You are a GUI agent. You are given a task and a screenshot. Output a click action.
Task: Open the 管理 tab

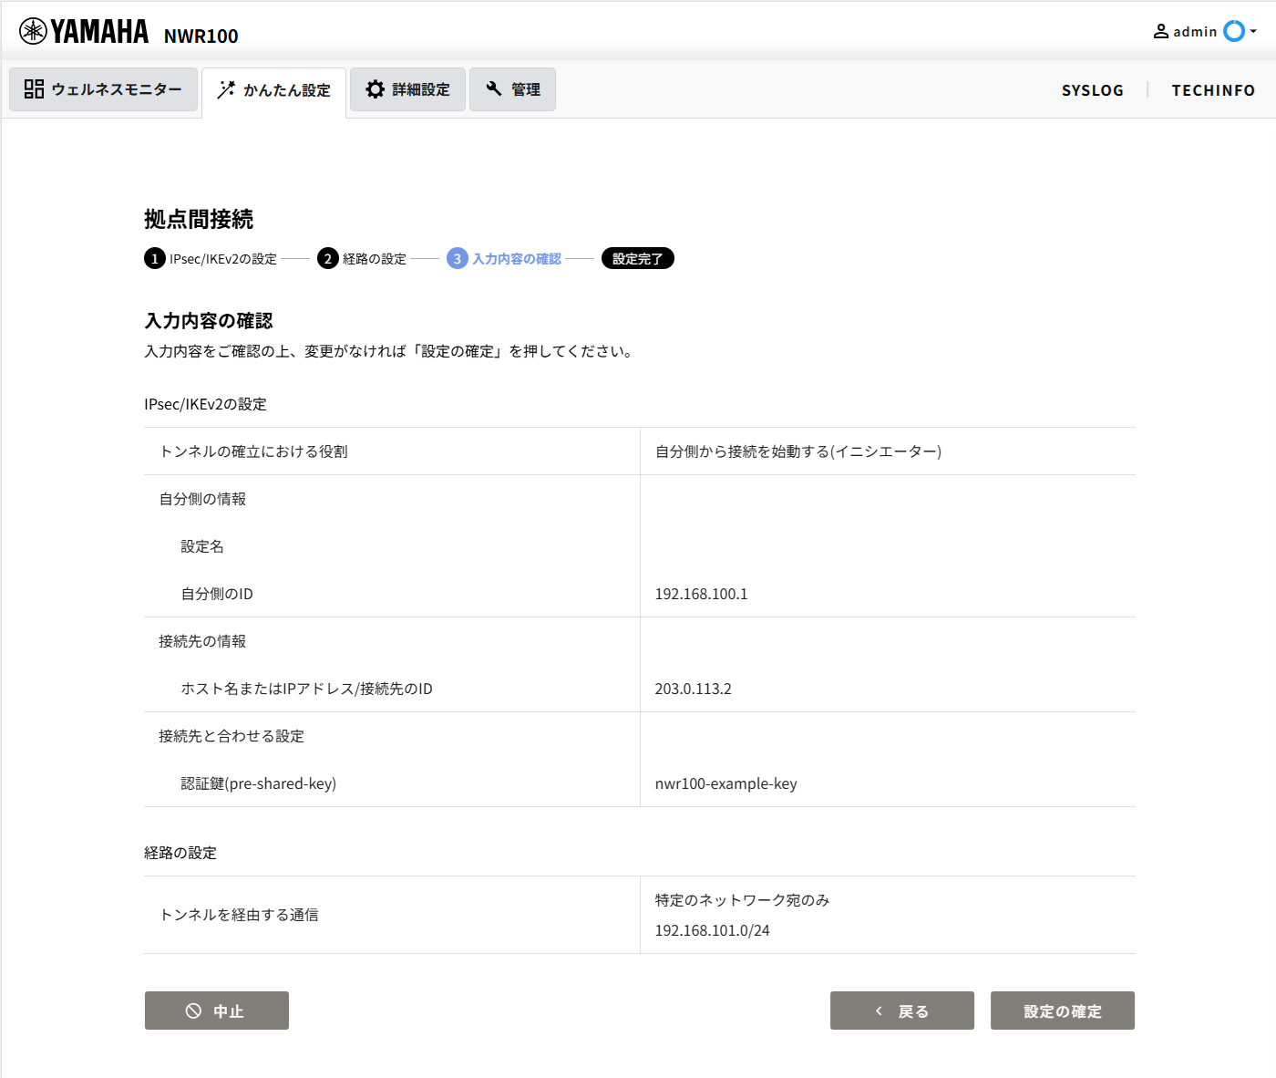point(512,89)
